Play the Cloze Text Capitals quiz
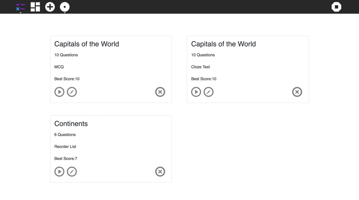The image size is (359, 200). pyautogui.click(x=196, y=92)
